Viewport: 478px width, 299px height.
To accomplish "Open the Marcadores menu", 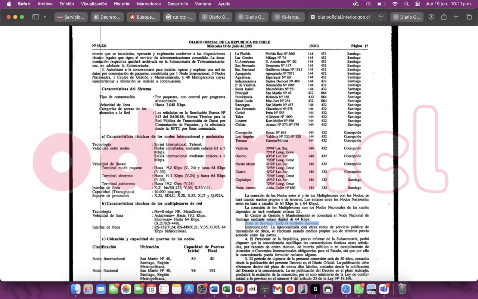I will tap(149, 4).
